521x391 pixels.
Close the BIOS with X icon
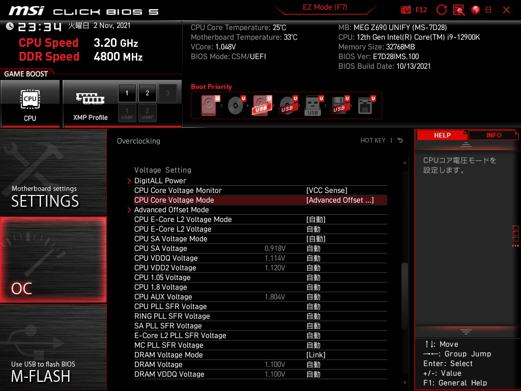click(x=506, y=10)
